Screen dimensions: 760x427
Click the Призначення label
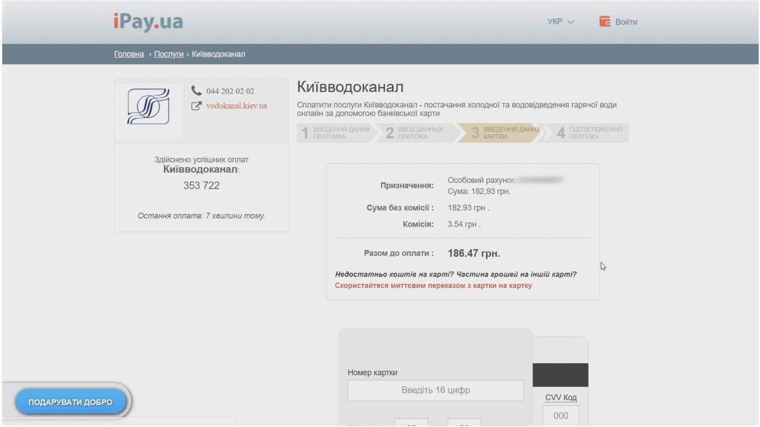click(407, 185)
